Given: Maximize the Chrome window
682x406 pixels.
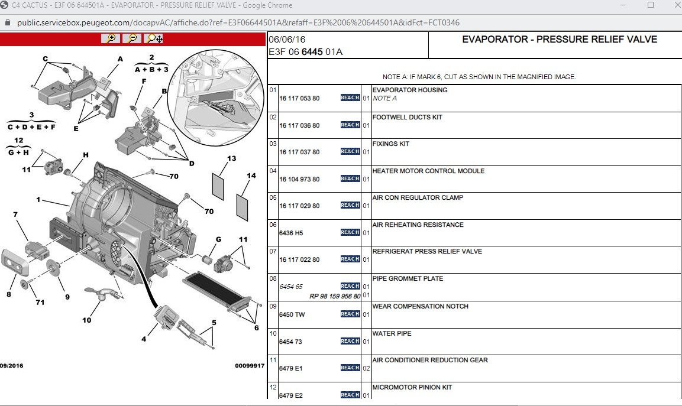Looking at the screenshot, I should pos(651,5).
